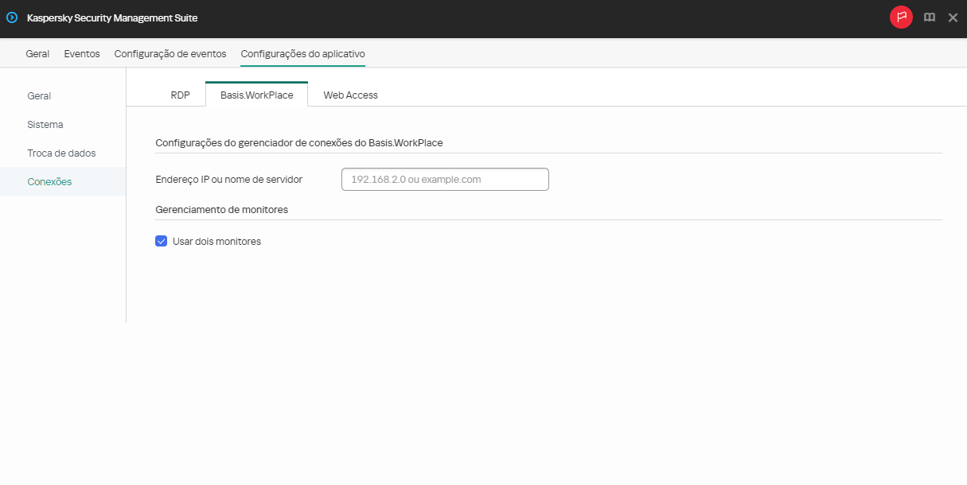Click the circled arrow icon beside the title
Screen dimensions: 967x485
[11, 17]
